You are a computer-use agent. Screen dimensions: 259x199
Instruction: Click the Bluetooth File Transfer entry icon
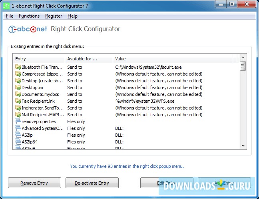click(x=18, y=67)
